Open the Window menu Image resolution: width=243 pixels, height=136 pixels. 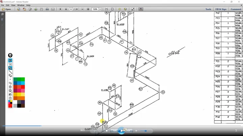(21, 5)
